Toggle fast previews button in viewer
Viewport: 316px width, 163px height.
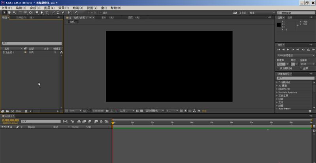(x=185, y=111)
